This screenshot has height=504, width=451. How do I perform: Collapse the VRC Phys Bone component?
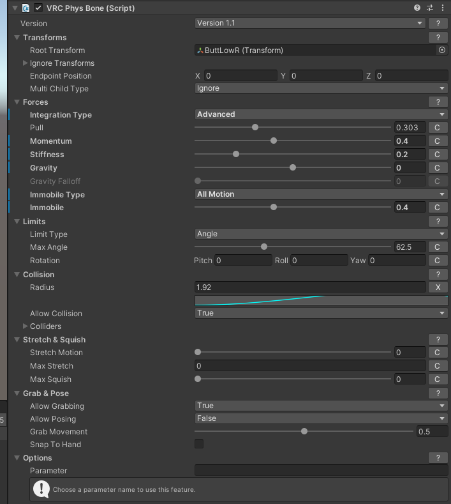(x=15, y=8)
